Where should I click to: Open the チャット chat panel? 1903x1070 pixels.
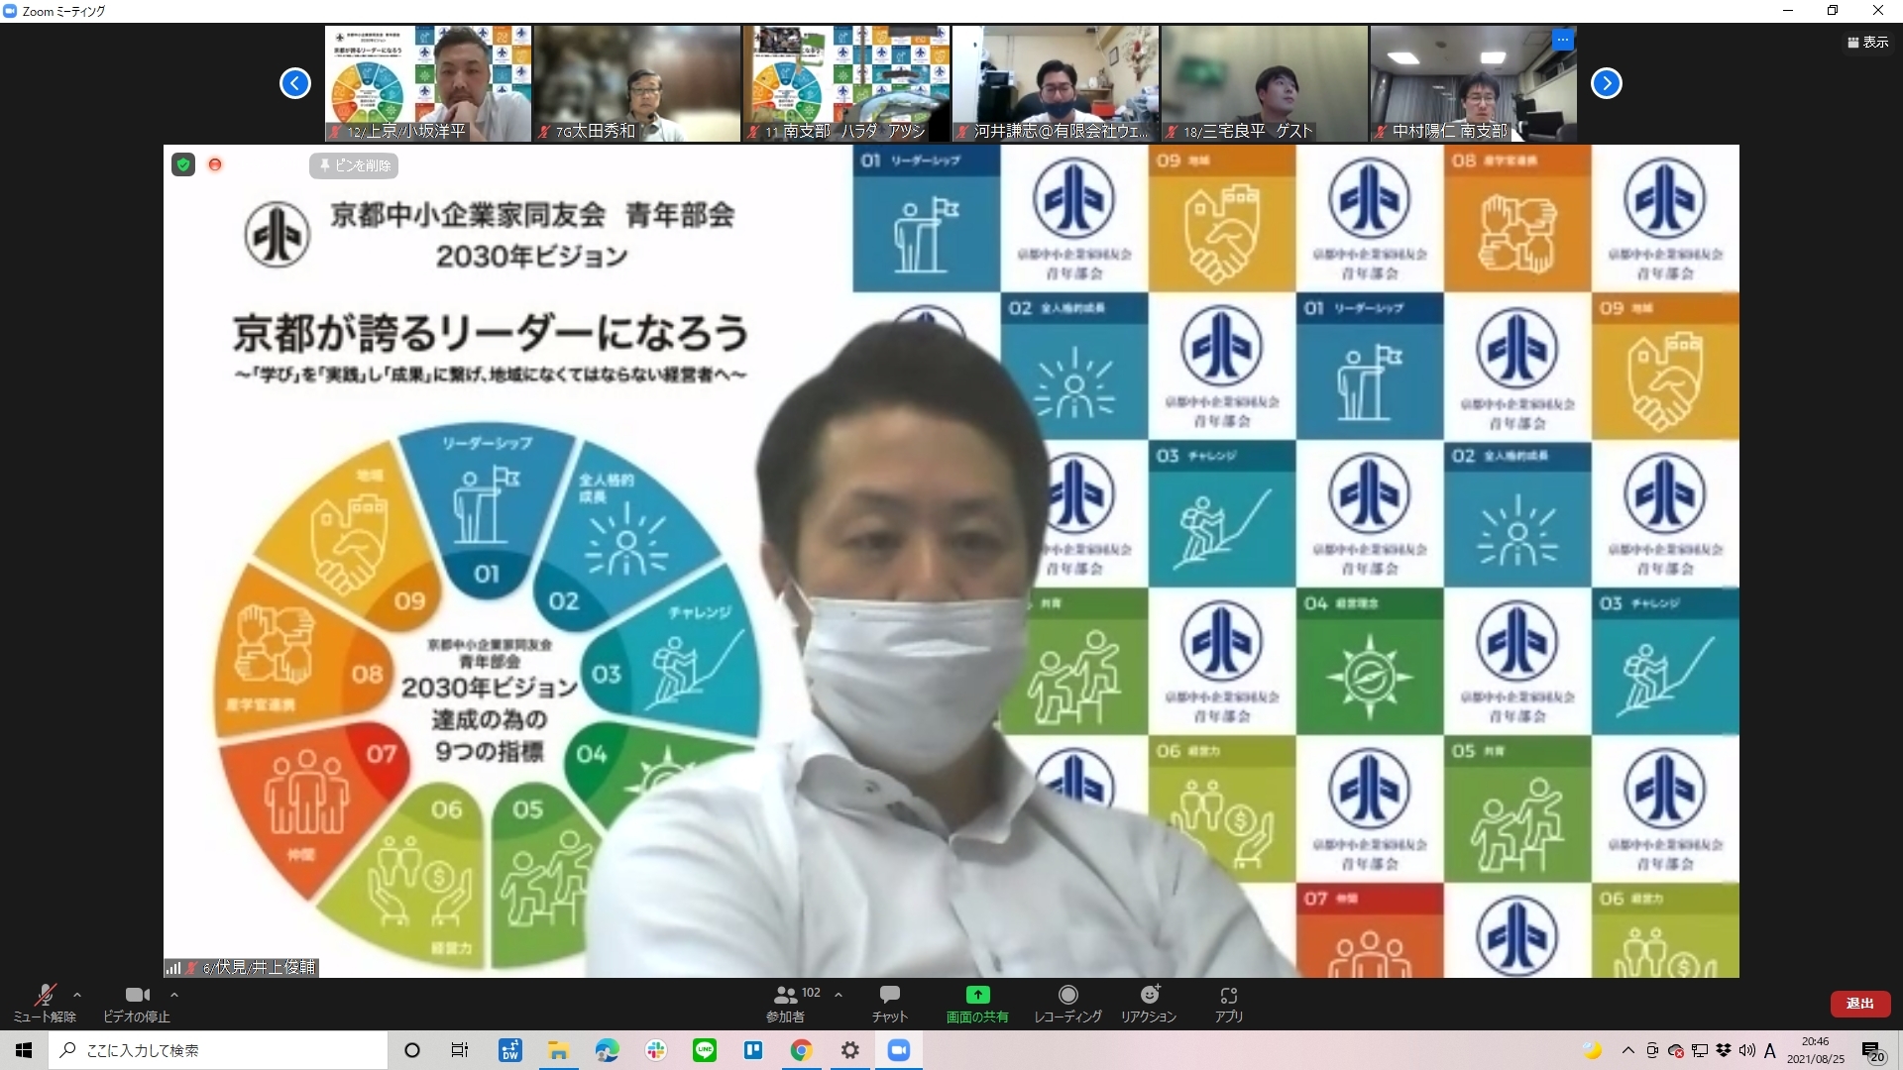click(889, 1003)
